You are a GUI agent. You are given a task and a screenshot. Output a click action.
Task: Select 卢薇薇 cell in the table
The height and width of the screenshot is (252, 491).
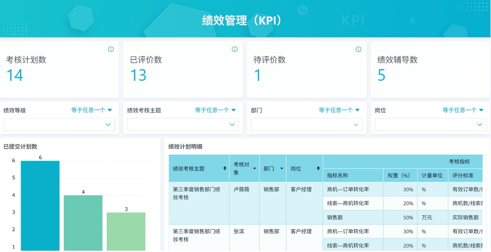tap(241, 190)
